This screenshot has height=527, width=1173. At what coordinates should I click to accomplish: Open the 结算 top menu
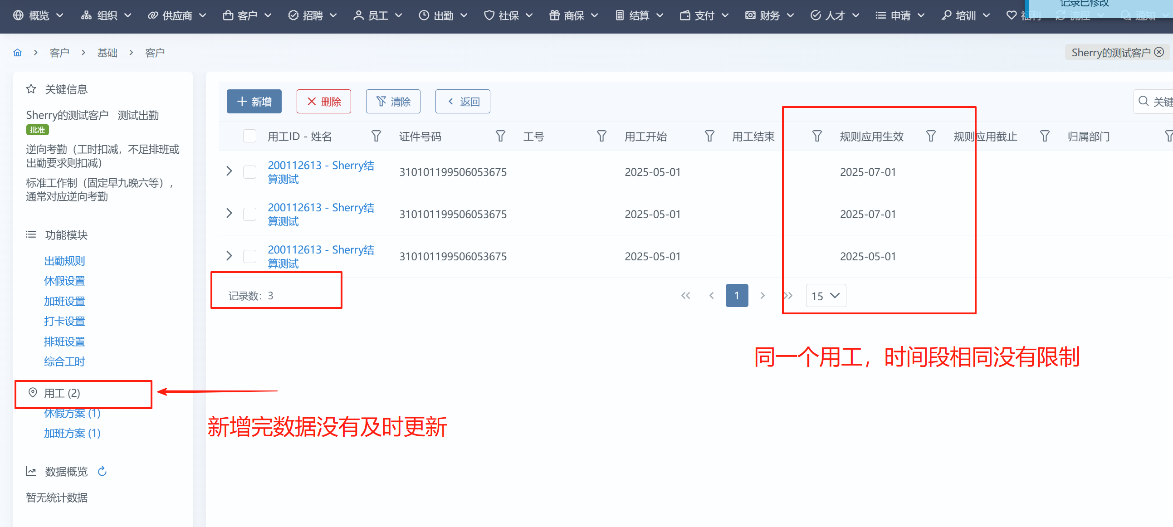638,15
